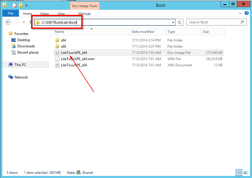Open Customize Quick Access Toolbar dropdown
The height and width of the screenshot is (178, 252).
26,6
